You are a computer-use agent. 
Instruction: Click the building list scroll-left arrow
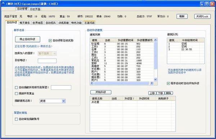point(92,83)
